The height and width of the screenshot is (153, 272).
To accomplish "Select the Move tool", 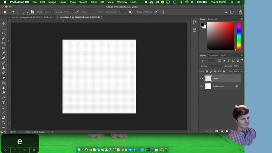I will (3, 23).
